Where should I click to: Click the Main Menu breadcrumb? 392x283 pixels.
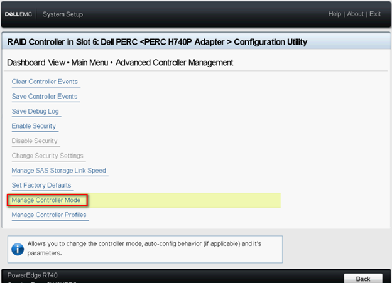(90, 63)
